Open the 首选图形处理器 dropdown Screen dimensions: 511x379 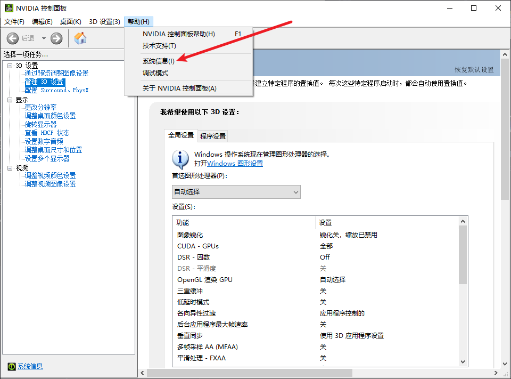pos(236,192)
